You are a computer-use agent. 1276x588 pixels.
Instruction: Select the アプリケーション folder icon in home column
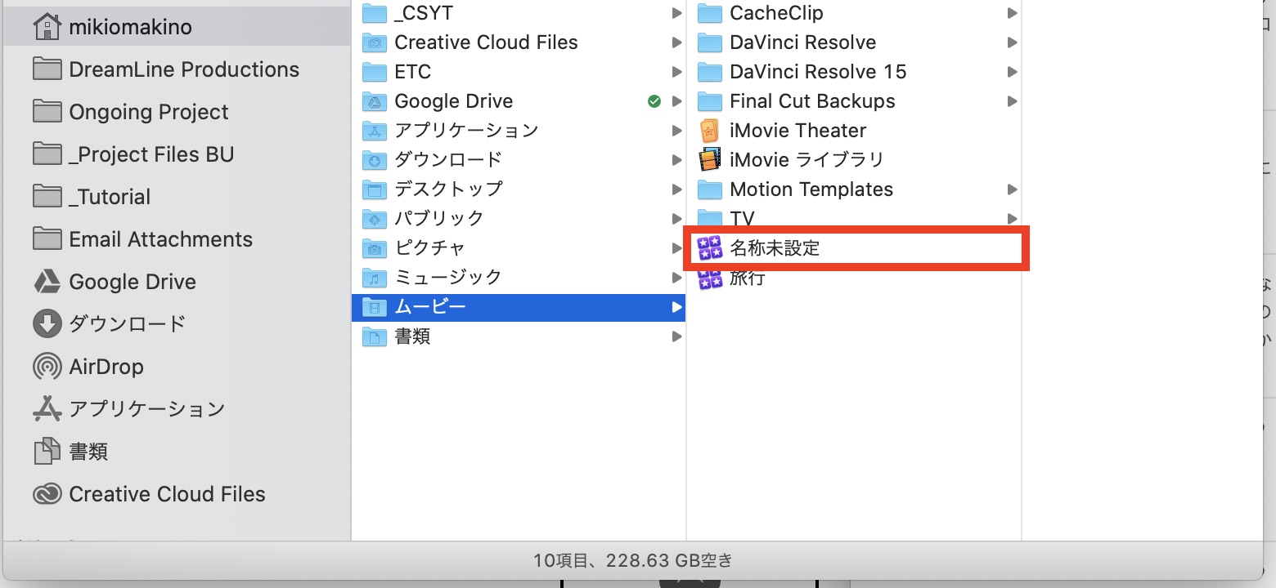click(x=375, y=131)
